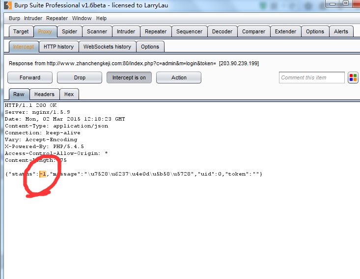Click the X-Powered-By: PHP/5.4.5 line
The height and width of the screenshot is (279, 360).
click(44, 147)
